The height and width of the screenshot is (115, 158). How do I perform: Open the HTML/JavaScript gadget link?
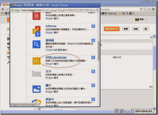coord(56,57)
